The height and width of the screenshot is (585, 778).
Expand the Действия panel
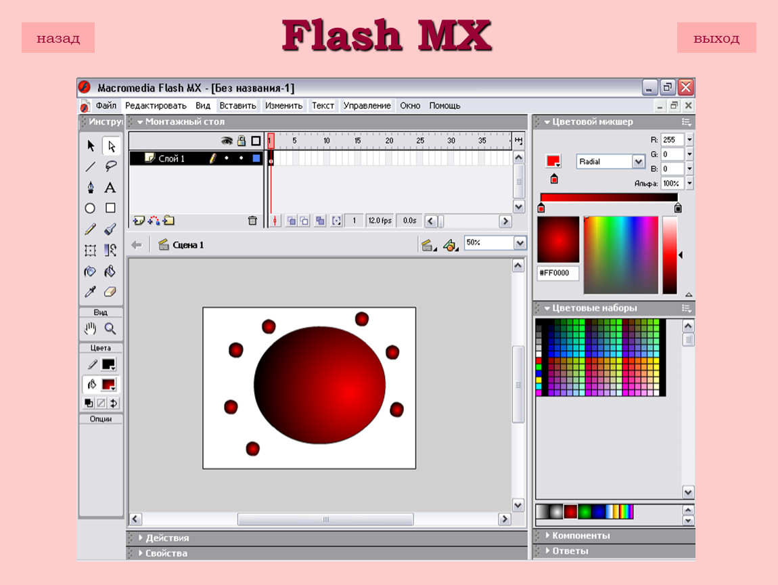point(141,538)
